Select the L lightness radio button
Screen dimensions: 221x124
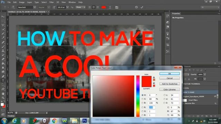point(164,95)
